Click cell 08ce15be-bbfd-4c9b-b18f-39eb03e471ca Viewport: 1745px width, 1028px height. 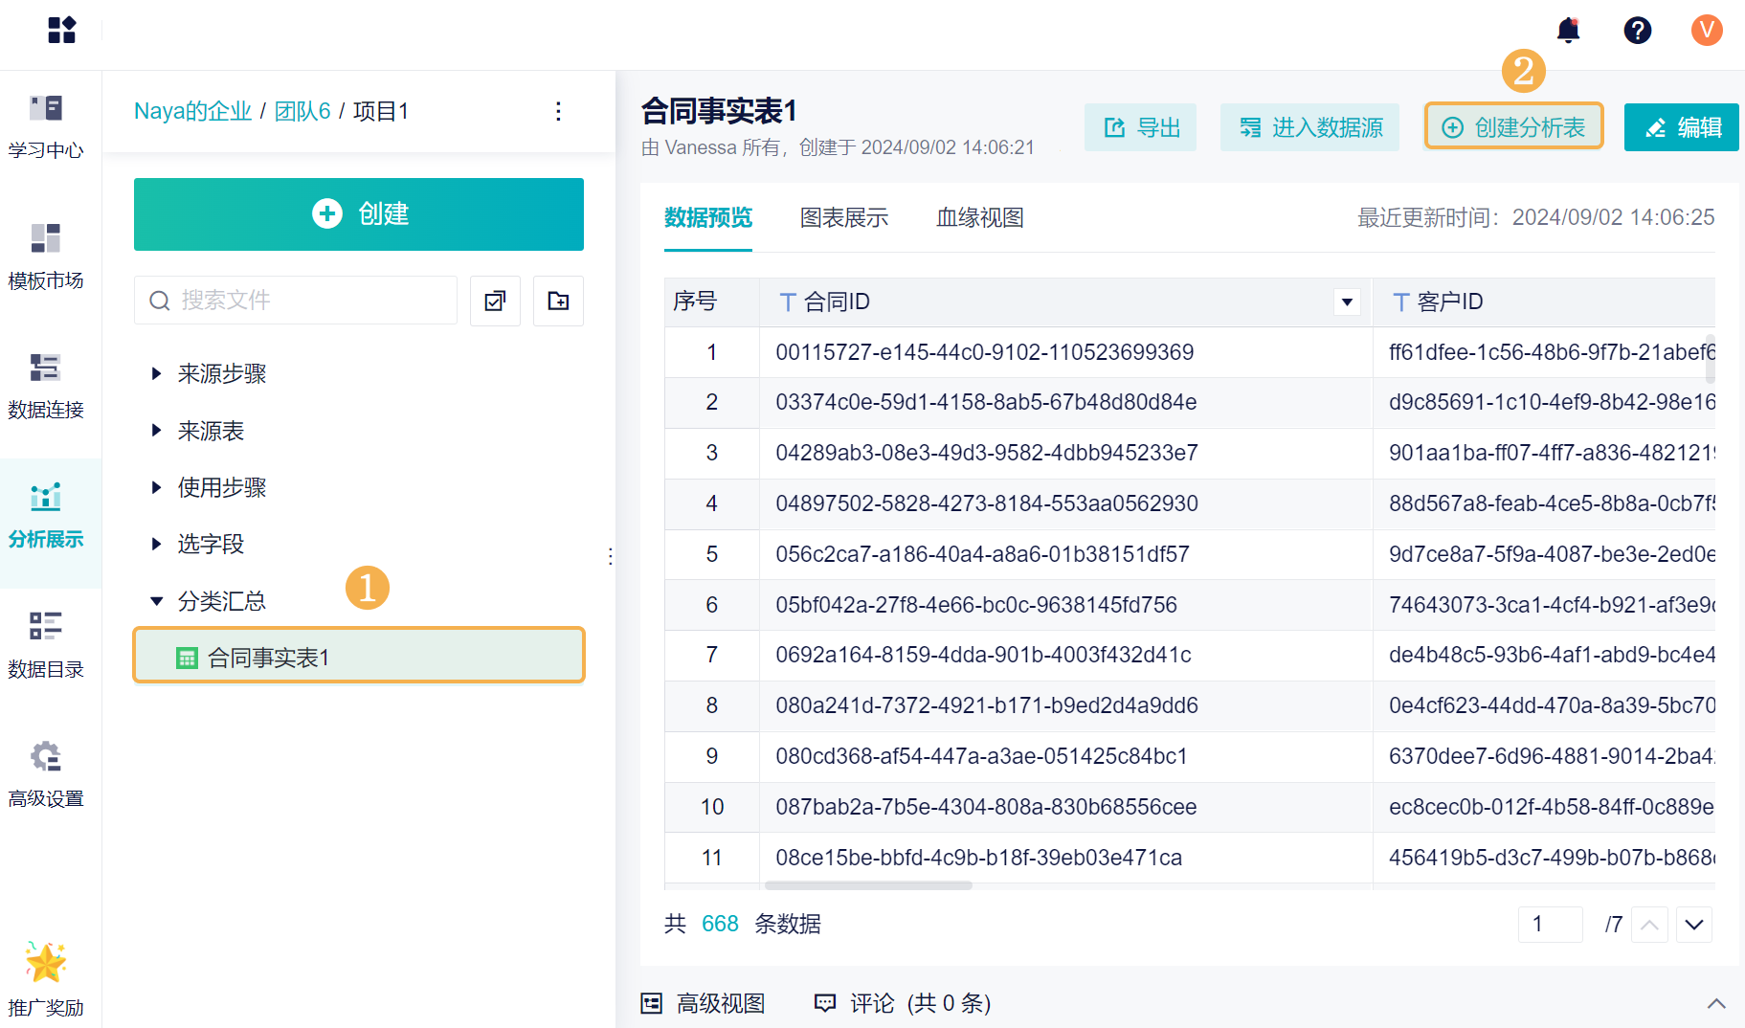pyautogui.click(x=1066, y=858)
